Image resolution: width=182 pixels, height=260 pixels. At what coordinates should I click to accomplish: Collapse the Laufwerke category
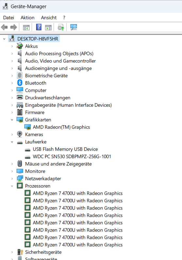tap(12, 142)
